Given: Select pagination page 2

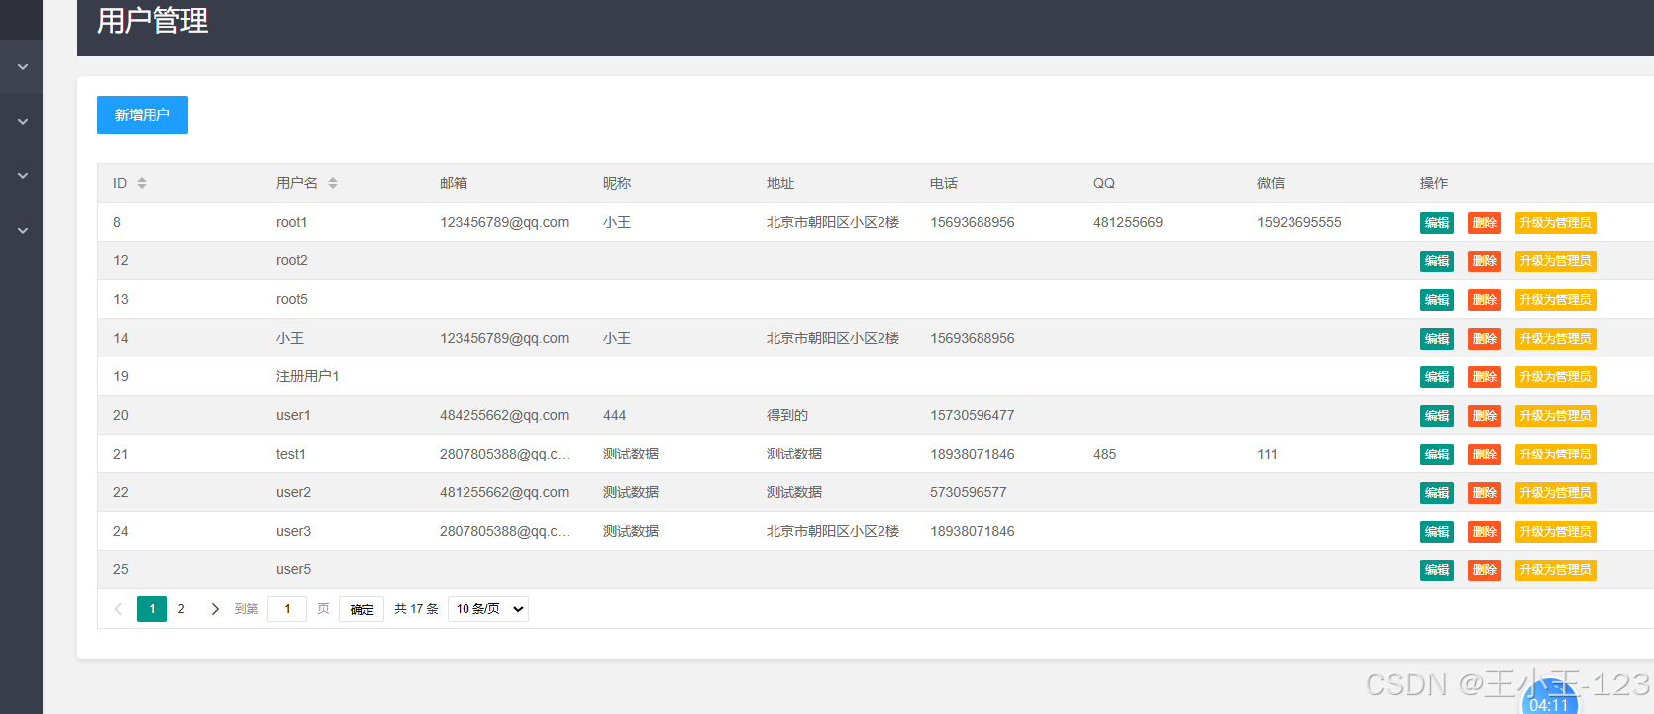Looking at the screenshot, I should pyautogui.click(x=181, y=609).
